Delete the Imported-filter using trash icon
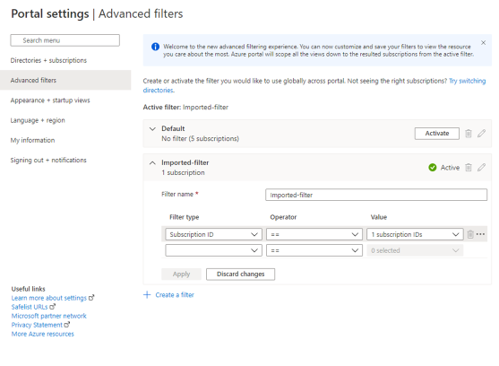 pyautogui.click(x=469, y=167)
